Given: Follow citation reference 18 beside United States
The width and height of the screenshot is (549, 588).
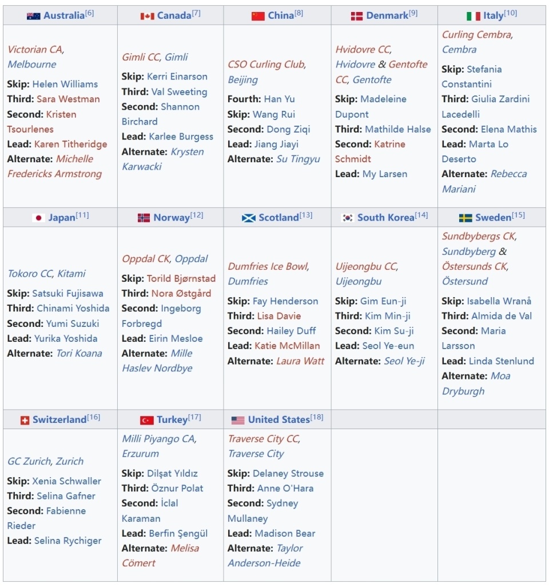Looking at the screenshot, I should [x=317, y=418].
